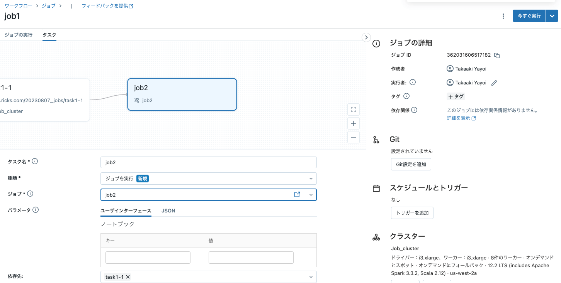Open the kebab menu next to 今すぐ実行

click(x=503, y=16)
